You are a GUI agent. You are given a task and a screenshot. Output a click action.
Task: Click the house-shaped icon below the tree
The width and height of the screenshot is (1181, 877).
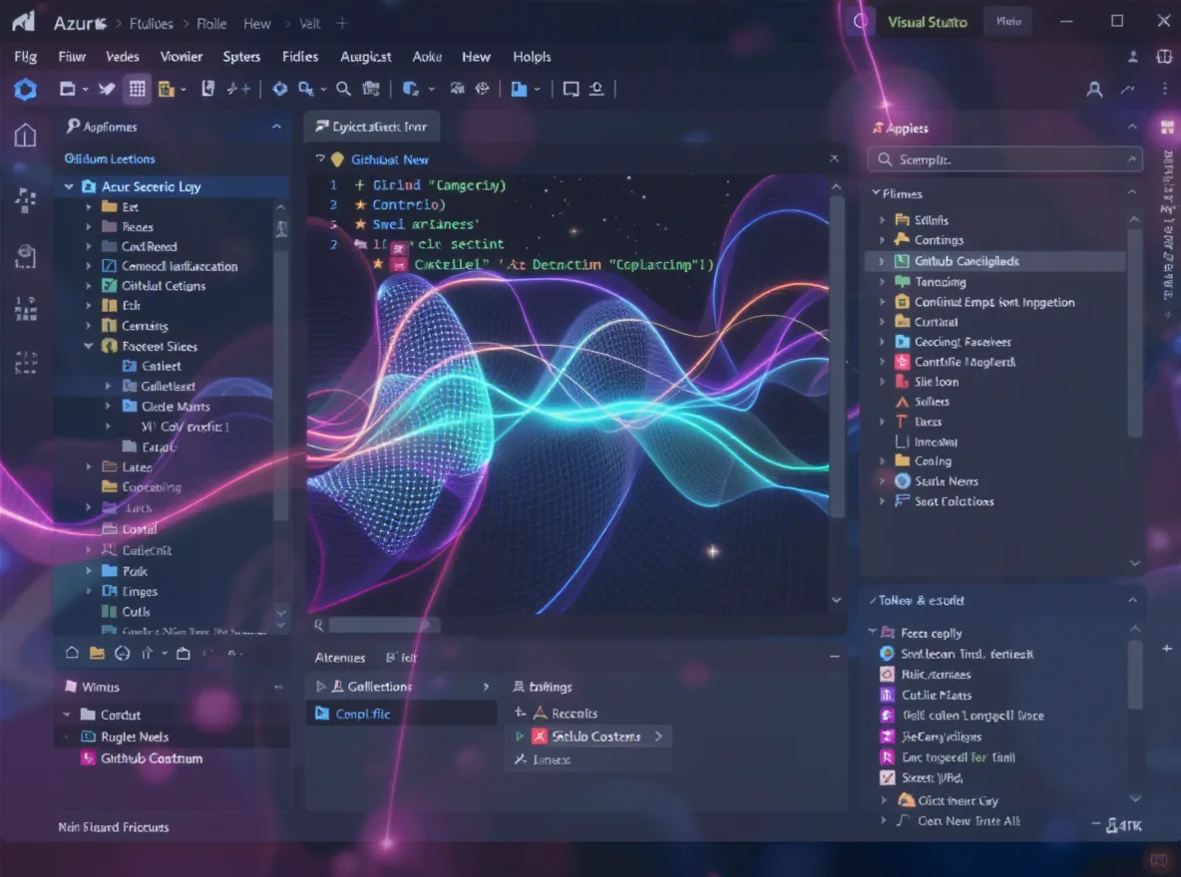[x=72, y=653]
